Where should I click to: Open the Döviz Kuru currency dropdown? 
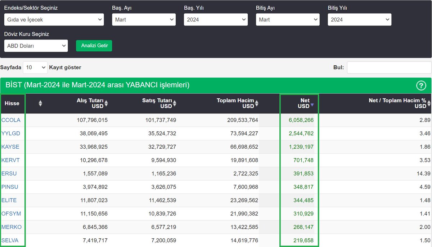click(x=36, y=46)
